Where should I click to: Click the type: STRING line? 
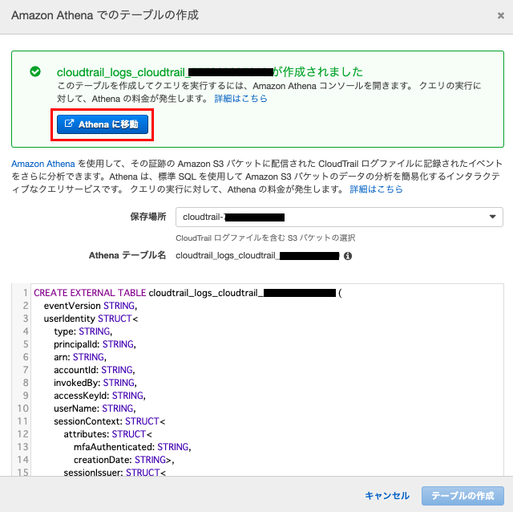[83, 331]
